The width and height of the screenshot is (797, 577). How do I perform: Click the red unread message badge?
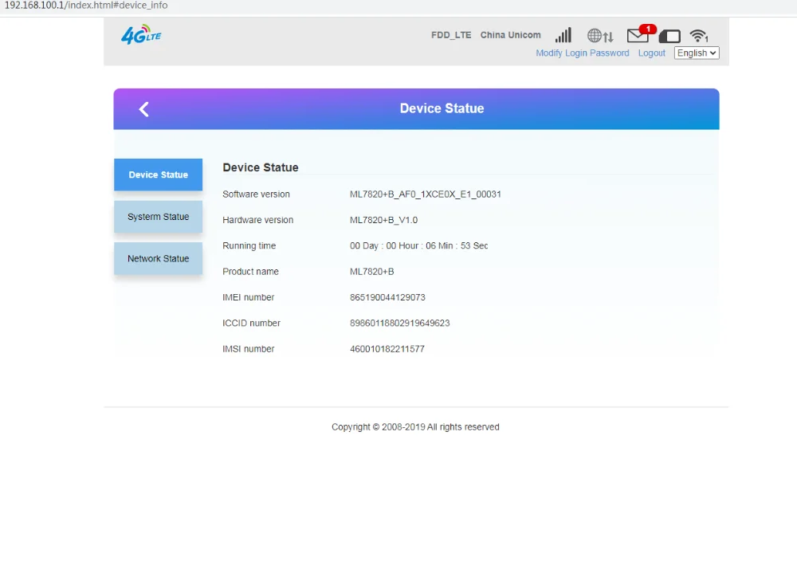pos(648,29)
